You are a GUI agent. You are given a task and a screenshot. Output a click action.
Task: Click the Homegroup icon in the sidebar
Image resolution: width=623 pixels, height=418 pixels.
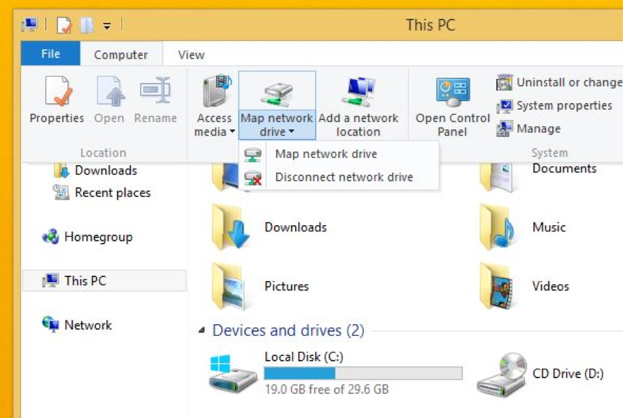(x=51, y=237)
